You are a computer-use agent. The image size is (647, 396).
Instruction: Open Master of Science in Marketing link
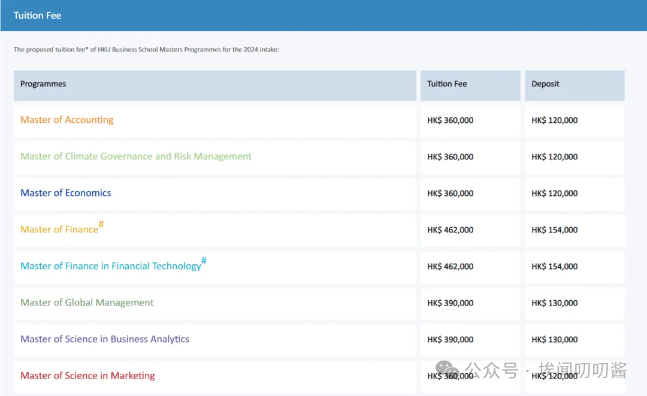tap(87, 376)
